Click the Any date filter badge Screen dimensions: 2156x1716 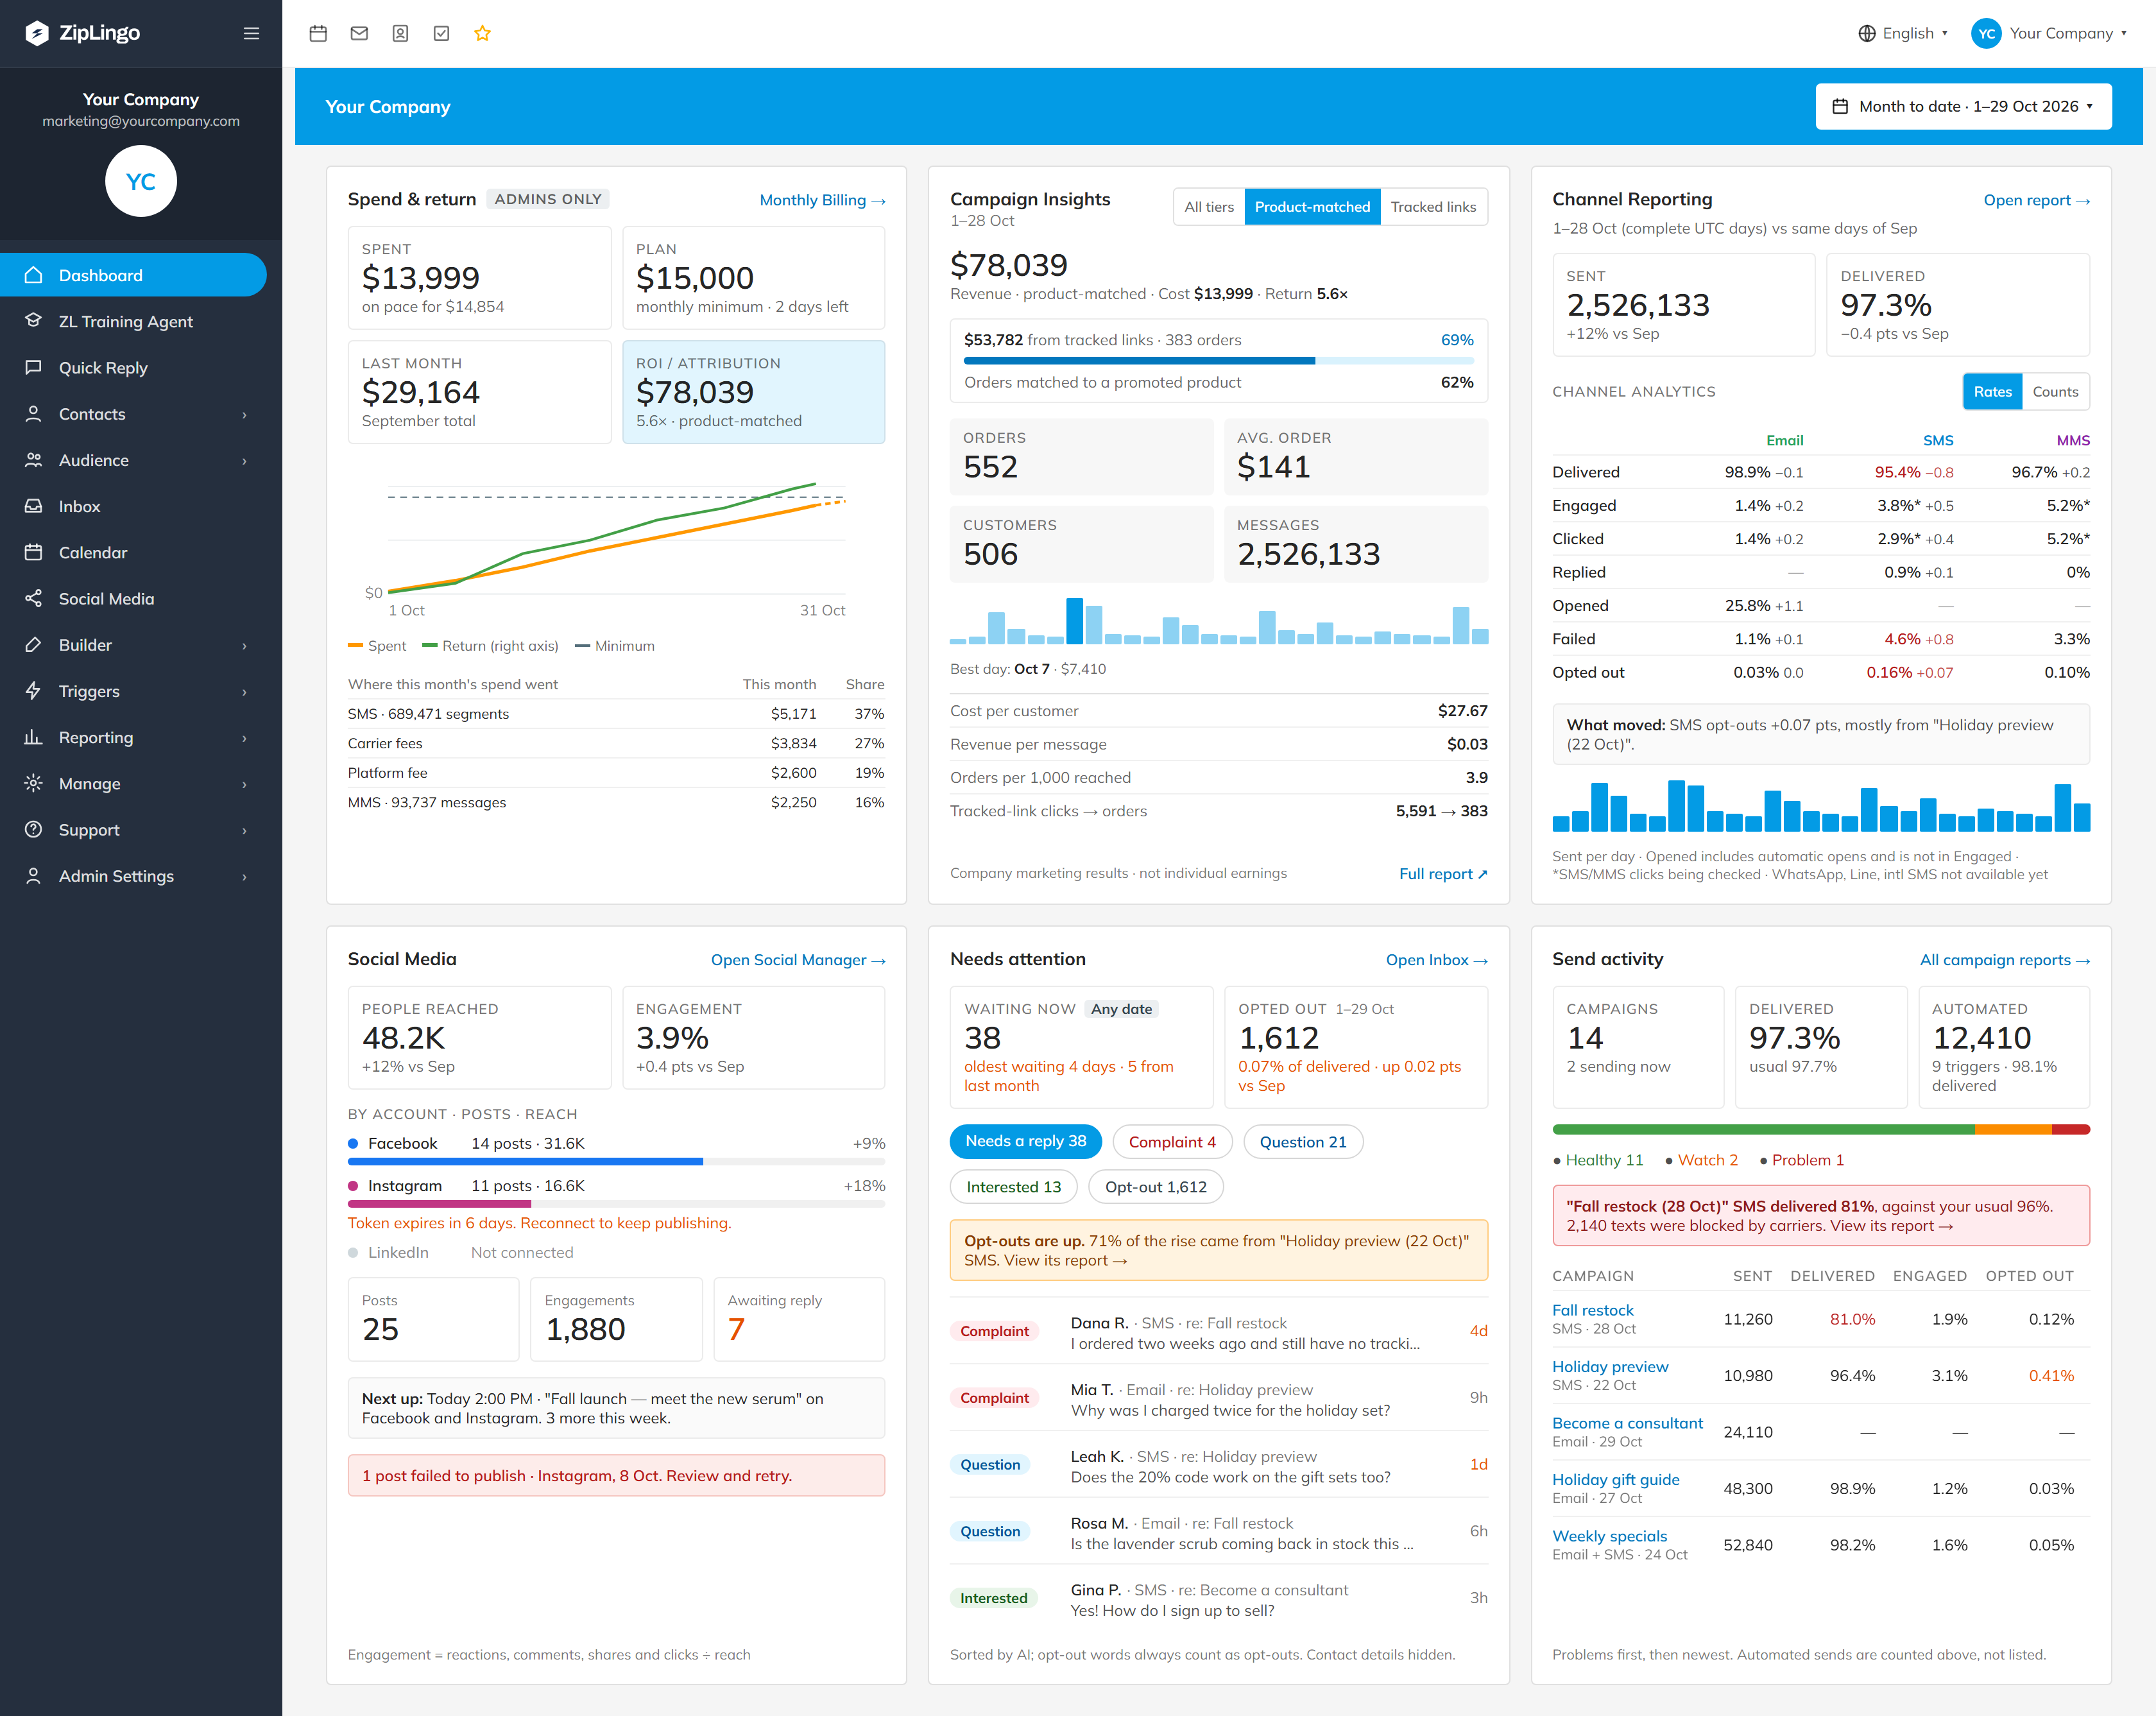(x=1121, y=1009)
